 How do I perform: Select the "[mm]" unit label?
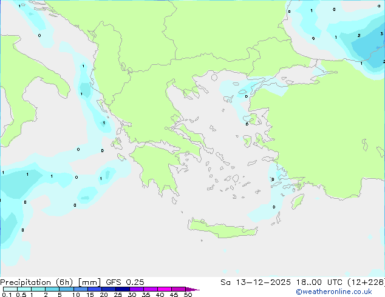(x=89, y=282)
